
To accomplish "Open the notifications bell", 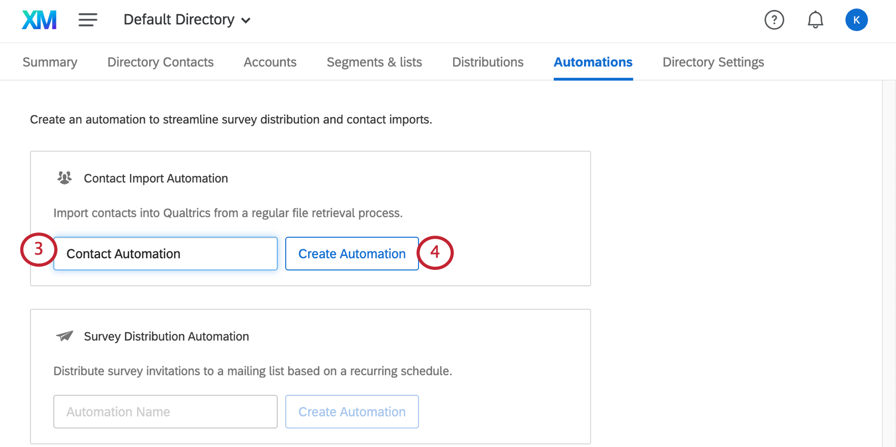I will coord(815,20).
